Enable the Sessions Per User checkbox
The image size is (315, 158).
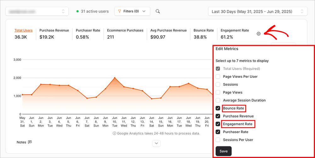(218, 140)
